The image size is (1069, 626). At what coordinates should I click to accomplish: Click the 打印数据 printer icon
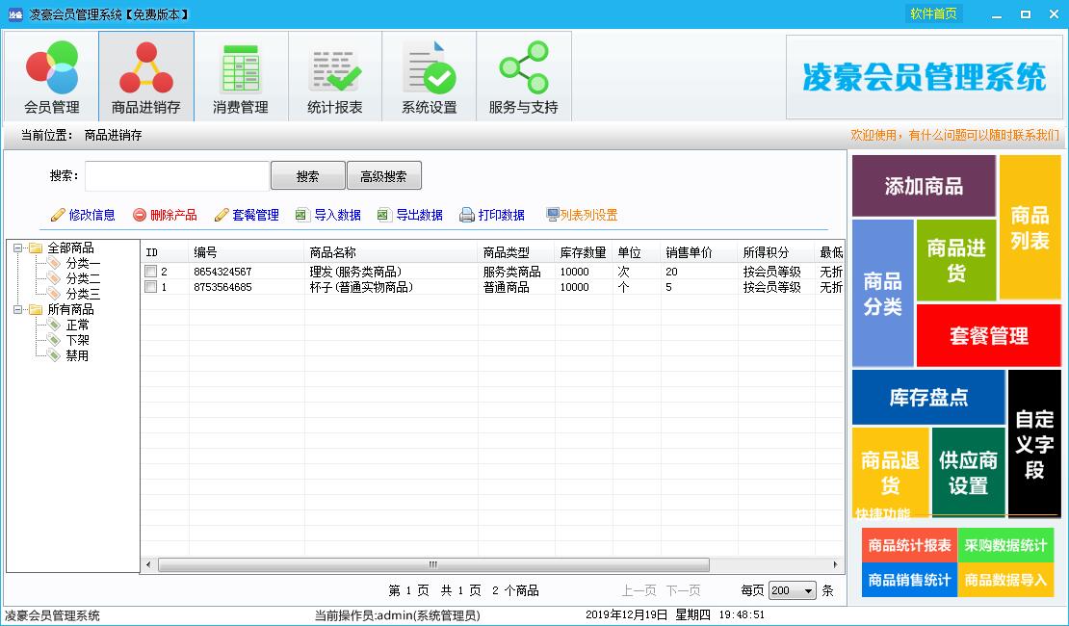pyautogui.click(x=467, y=215)
